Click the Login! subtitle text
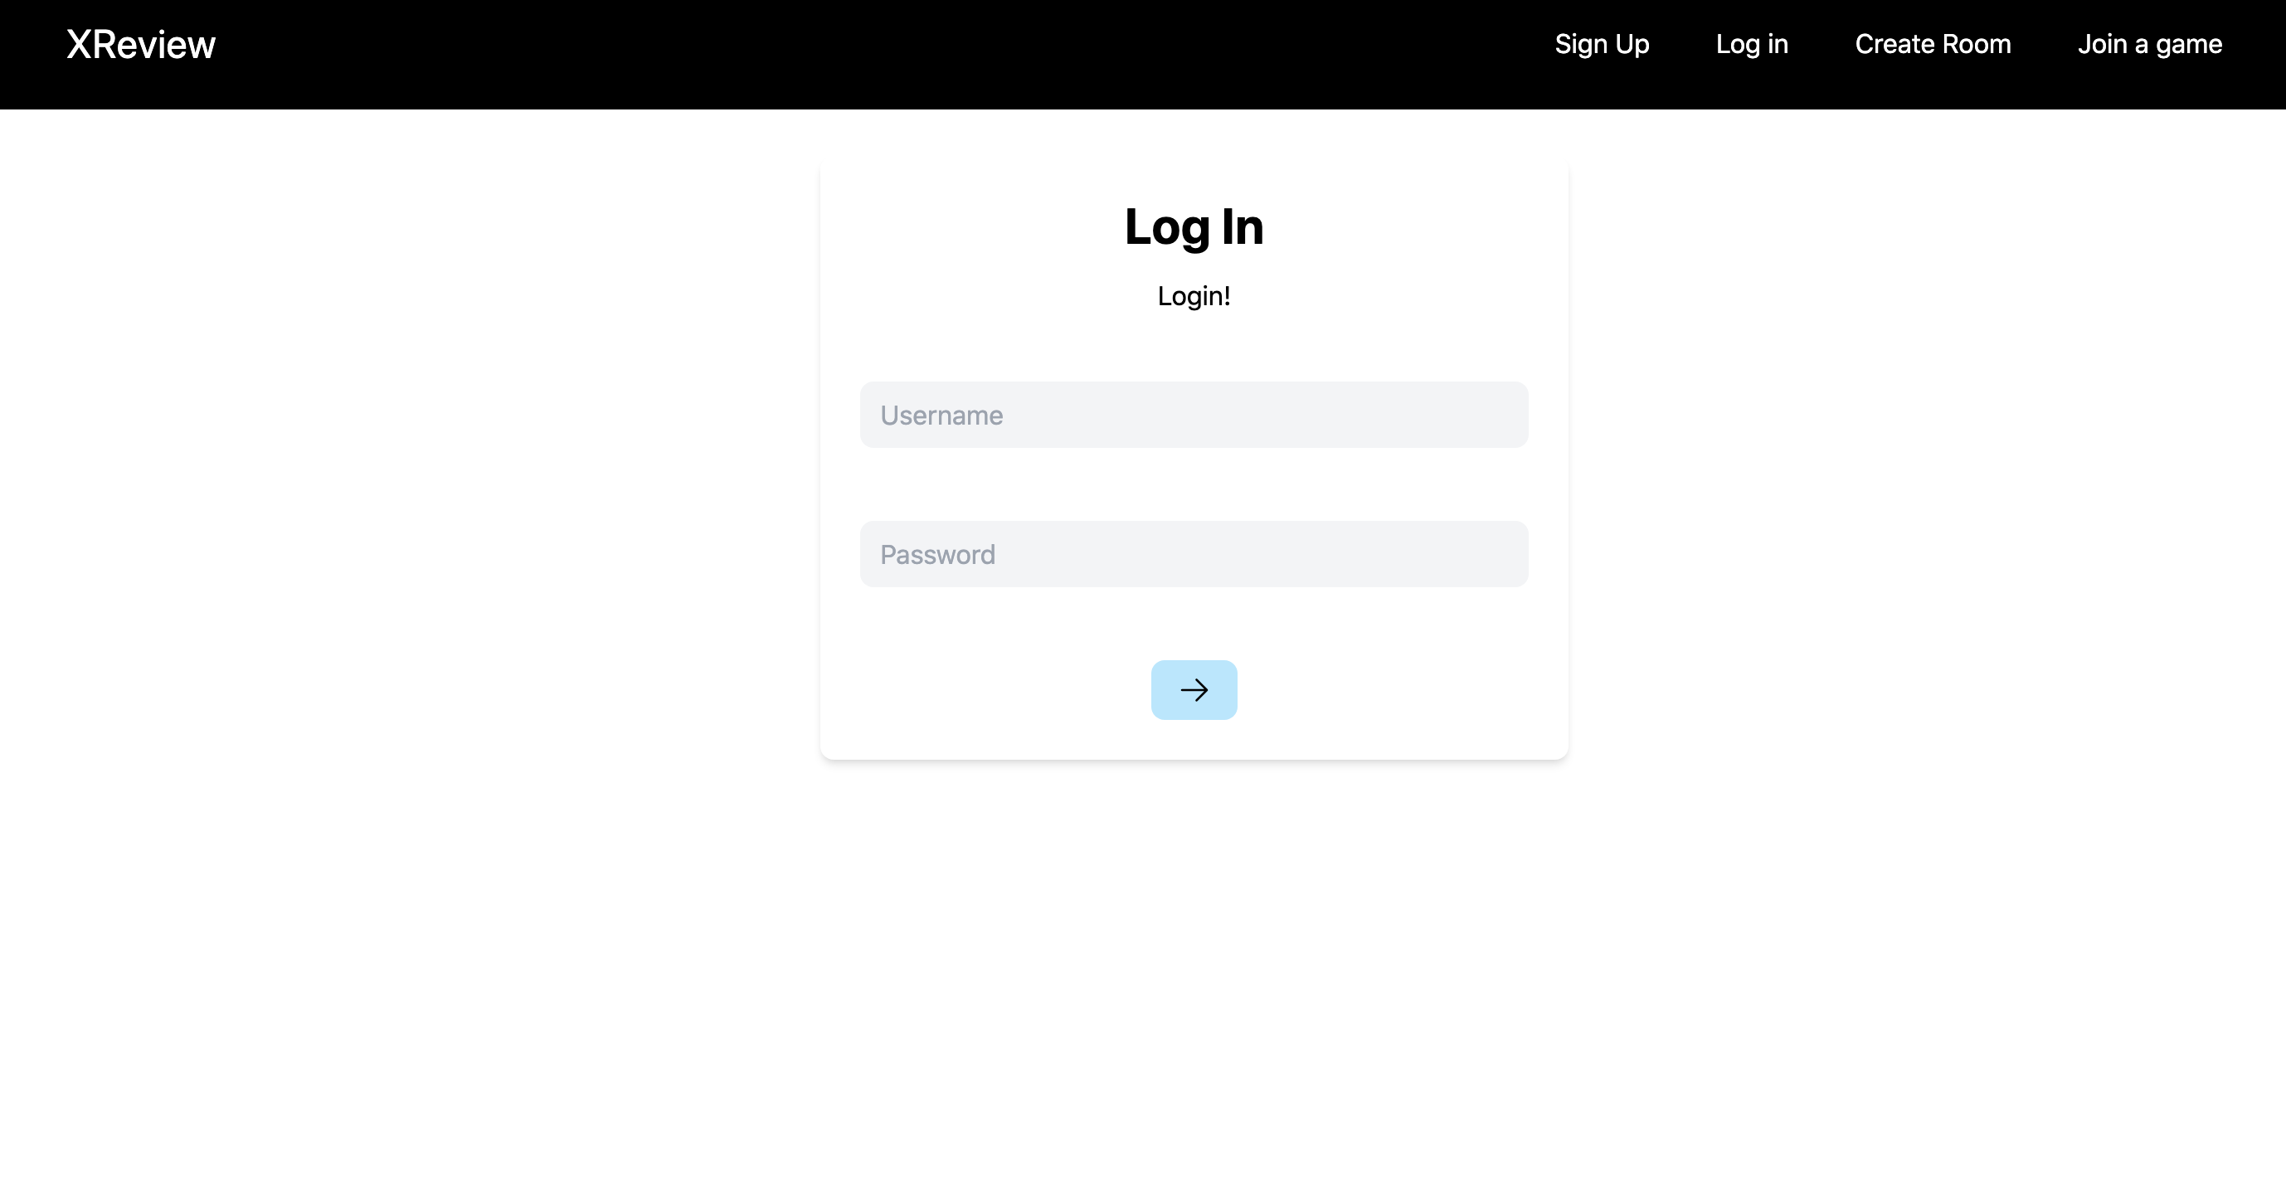This screenshot has height=1191, width=2286. [x=1194, y=295]
